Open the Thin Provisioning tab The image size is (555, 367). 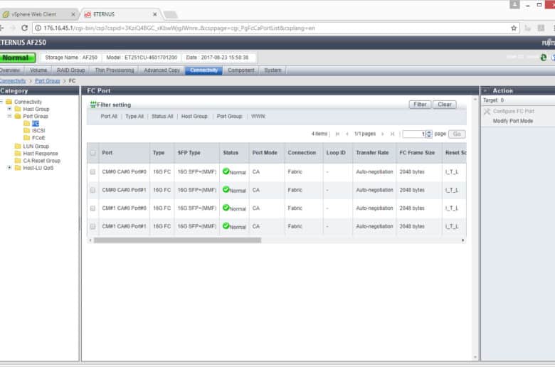115,70
